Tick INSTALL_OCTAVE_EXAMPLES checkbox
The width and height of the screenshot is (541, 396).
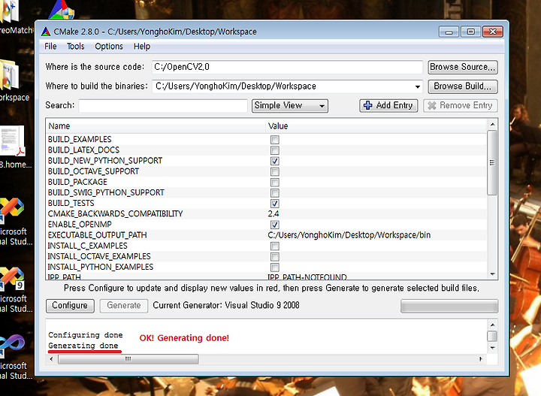tap(275, 257)
